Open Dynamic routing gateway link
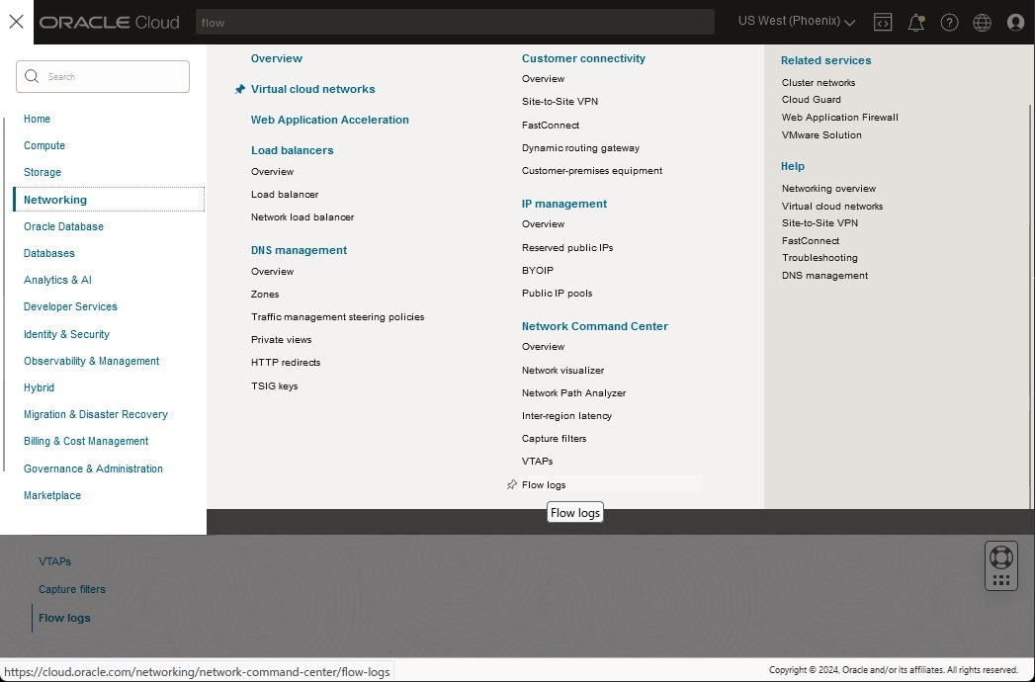This screenshot has width=1035, height=682. click(580, 148)
